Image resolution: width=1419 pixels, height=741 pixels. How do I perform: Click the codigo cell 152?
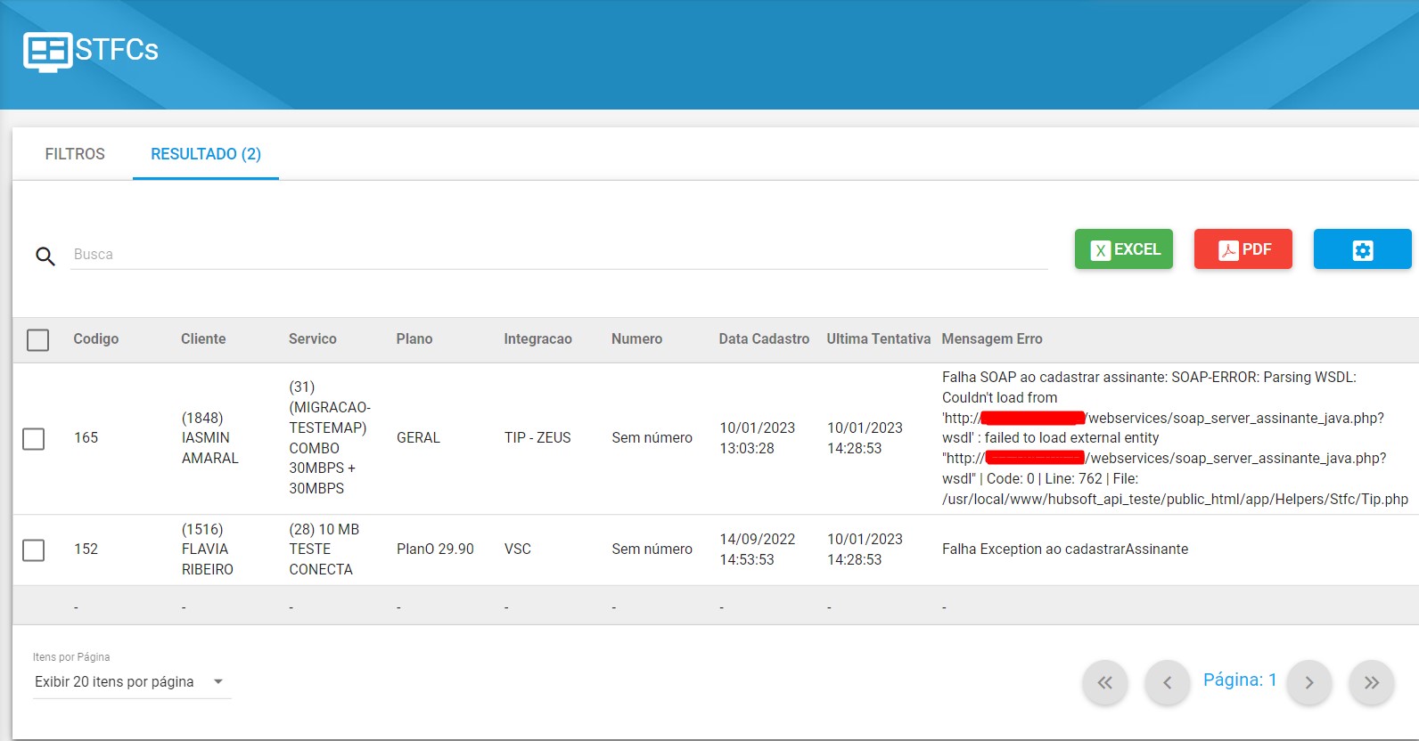86,550
